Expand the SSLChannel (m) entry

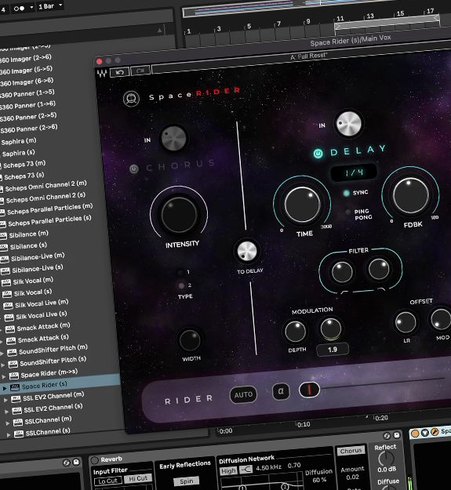pyautogui.click(x=8, y=423)
